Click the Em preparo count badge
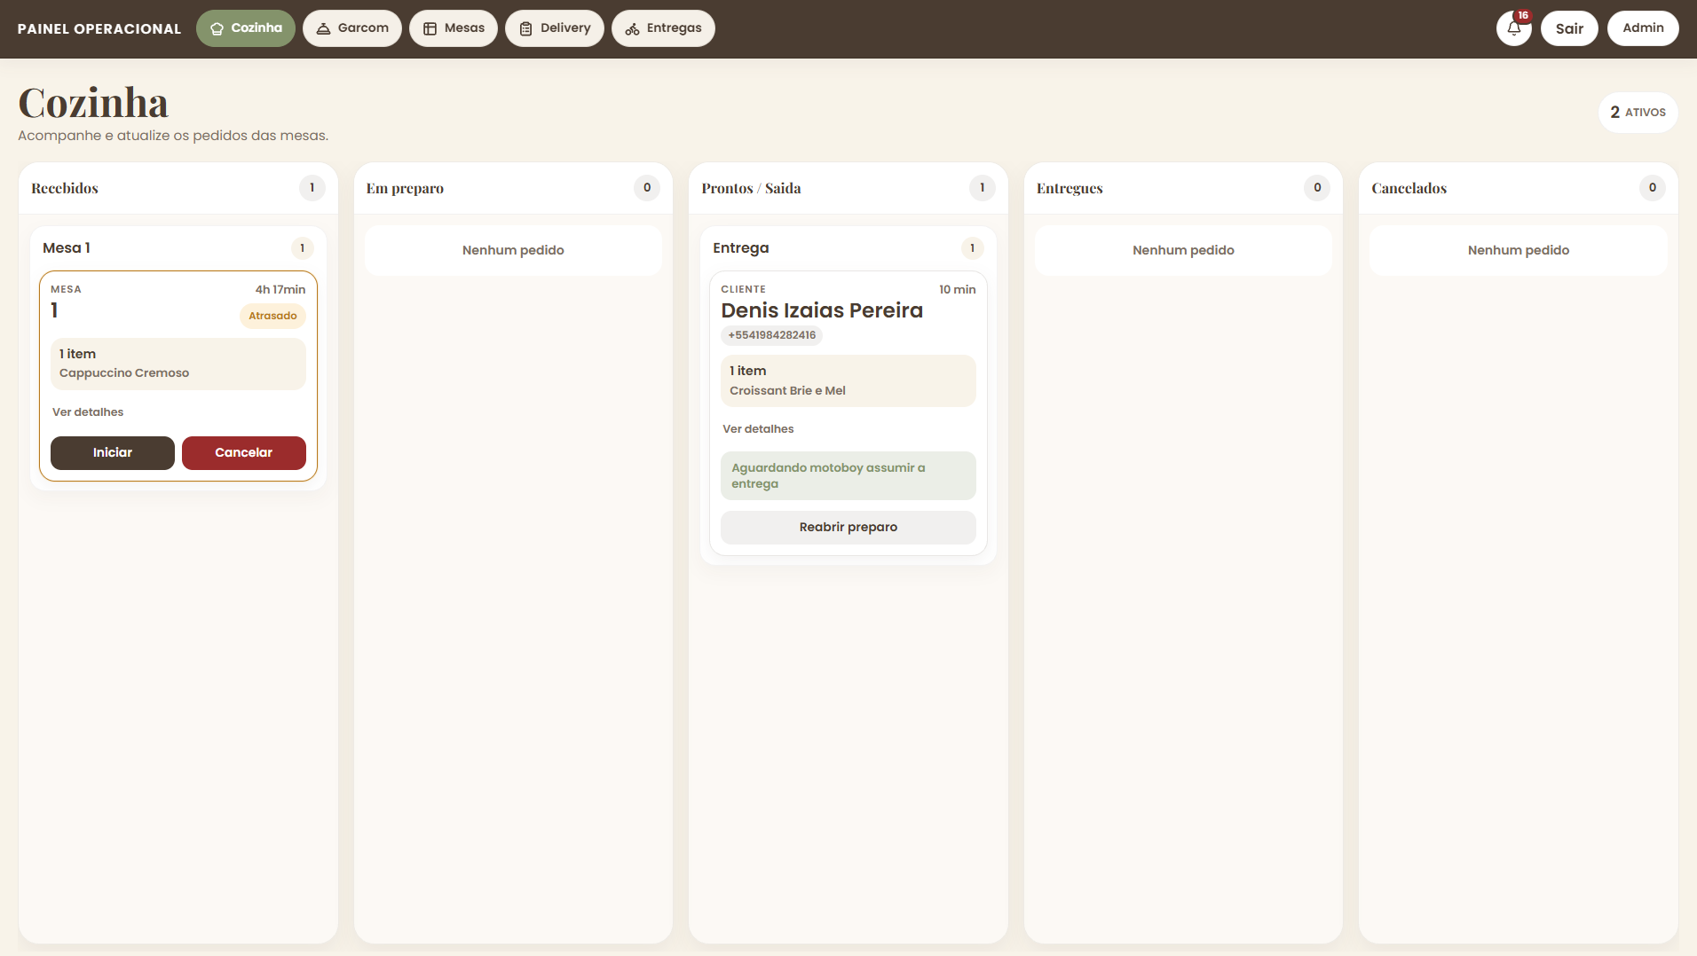The width and height of the screenshot is (1697, 956). [647, 188]
